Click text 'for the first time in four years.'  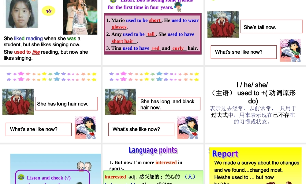(140, 7)
